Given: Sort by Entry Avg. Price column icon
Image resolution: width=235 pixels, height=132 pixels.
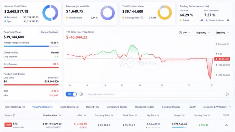Looking at the screenshot, I should pos(112,115).
